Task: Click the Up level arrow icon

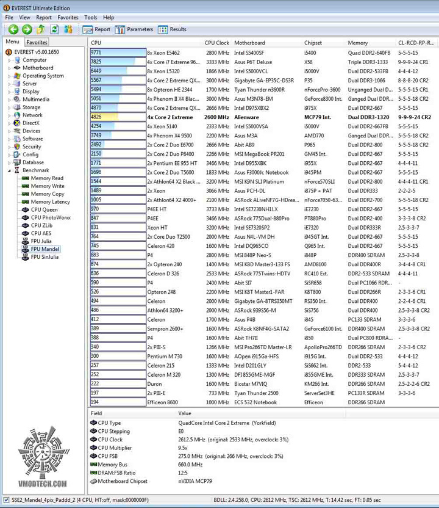Action: 41,29
